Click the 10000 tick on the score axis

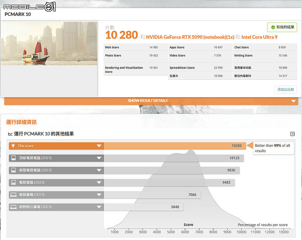pos(241,232)
